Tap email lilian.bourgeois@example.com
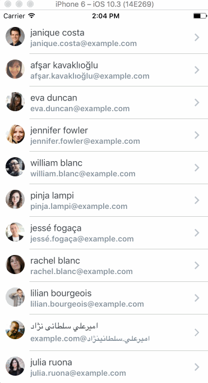Screen dimensions: 208x383 point(87,304)
